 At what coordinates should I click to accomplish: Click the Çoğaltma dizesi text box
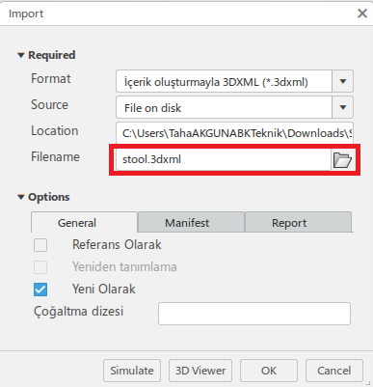click(x=254, y=314)
